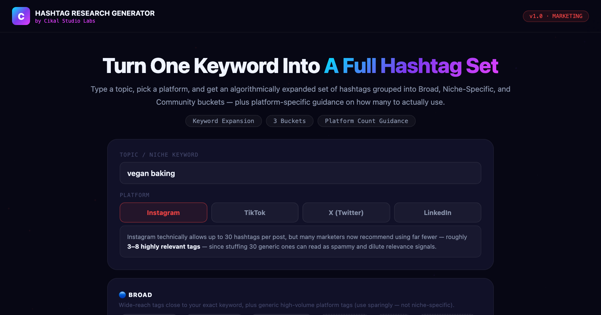Select the Instagram platform option
601x315 pixels.
[x=163, y=213]
